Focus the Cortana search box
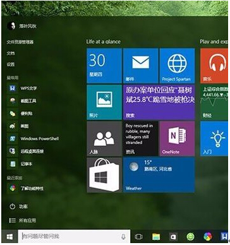This screenshot has height=245, width=230. click(x=74, y=237)
